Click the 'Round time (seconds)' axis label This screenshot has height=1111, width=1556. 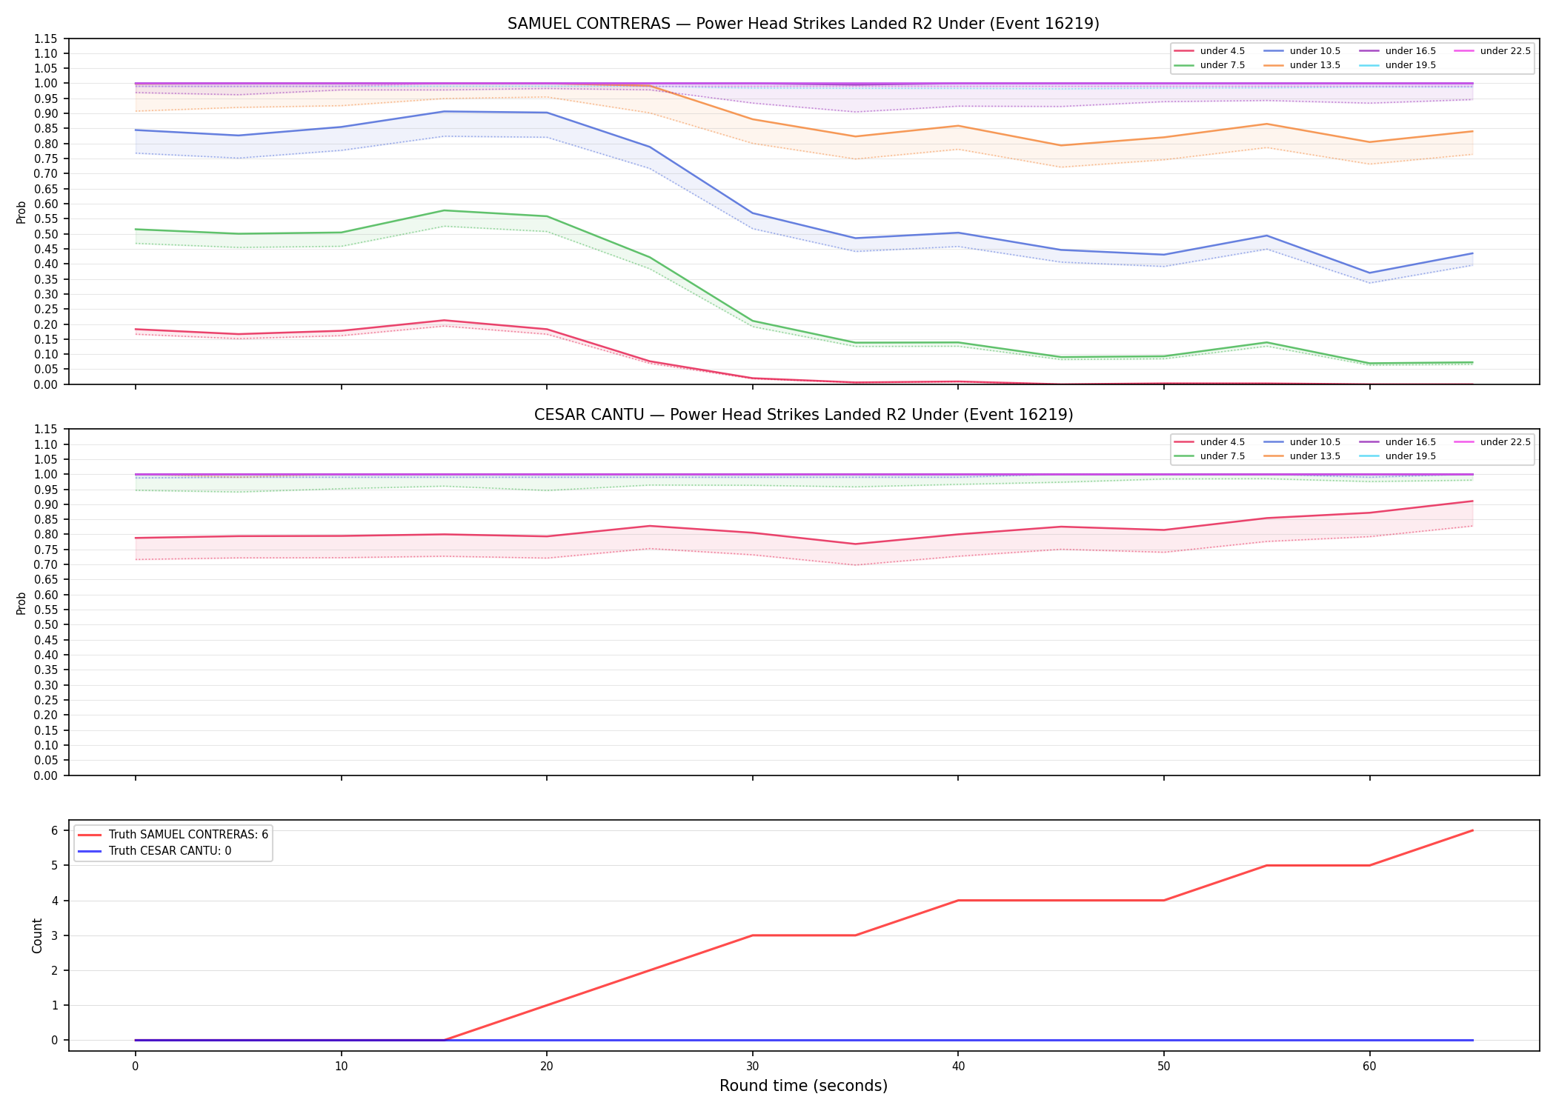(803, 1086)
